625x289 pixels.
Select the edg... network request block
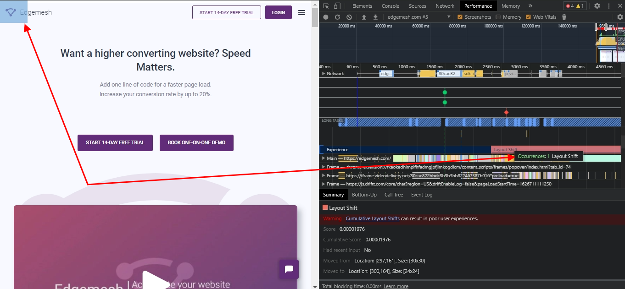click(386, 73)
